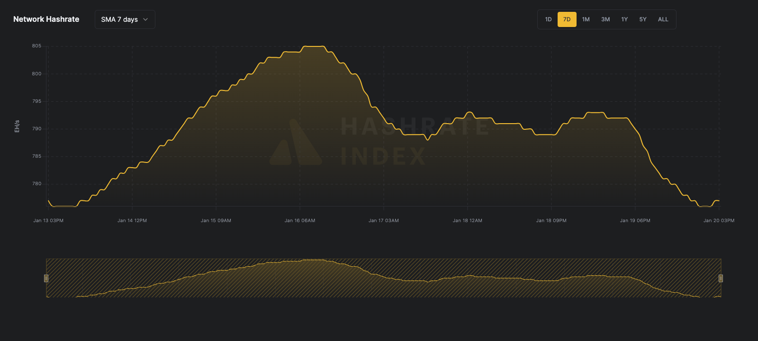This screenshot has width=758, height=341.
Task: Choose the 1Y time range
Action: pos(624,19)
